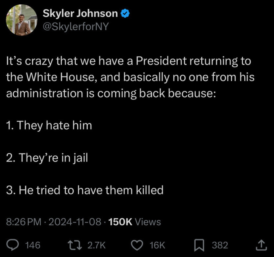Click the line "3. He tried to have them killed"
The height and width of the screenshot is (257, 274).
tap(85, 190)
